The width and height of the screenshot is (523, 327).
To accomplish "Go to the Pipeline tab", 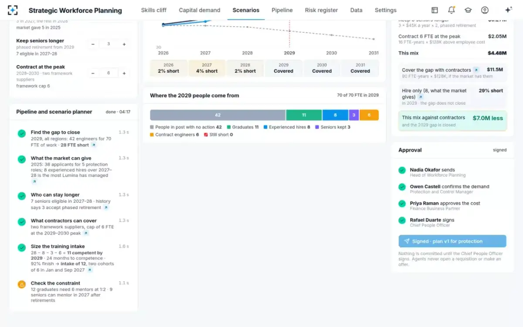I will click(282, 10).
